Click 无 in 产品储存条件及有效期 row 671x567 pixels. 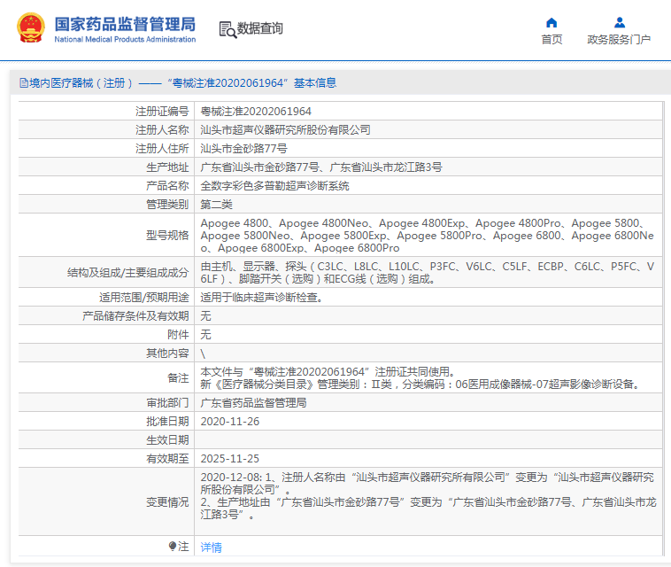click(x=206, y=316)
